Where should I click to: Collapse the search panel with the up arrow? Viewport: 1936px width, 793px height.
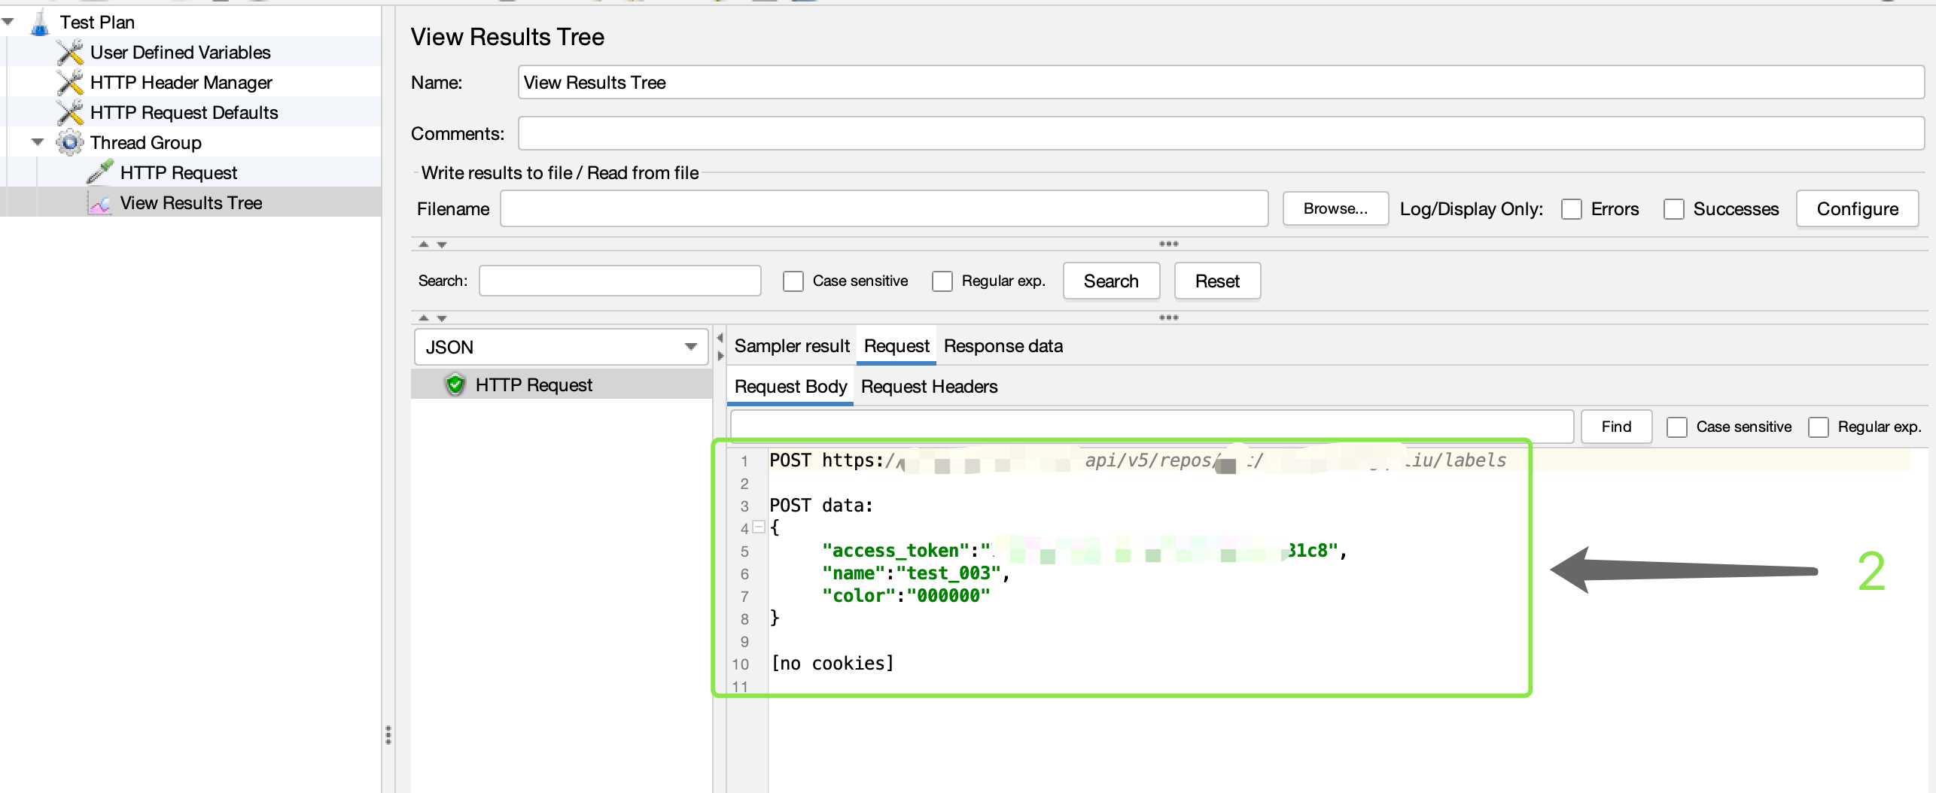point(424,318)
